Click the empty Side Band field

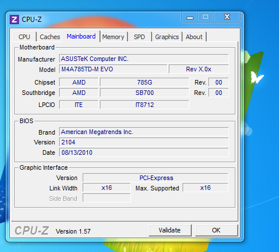click(107, 198)
